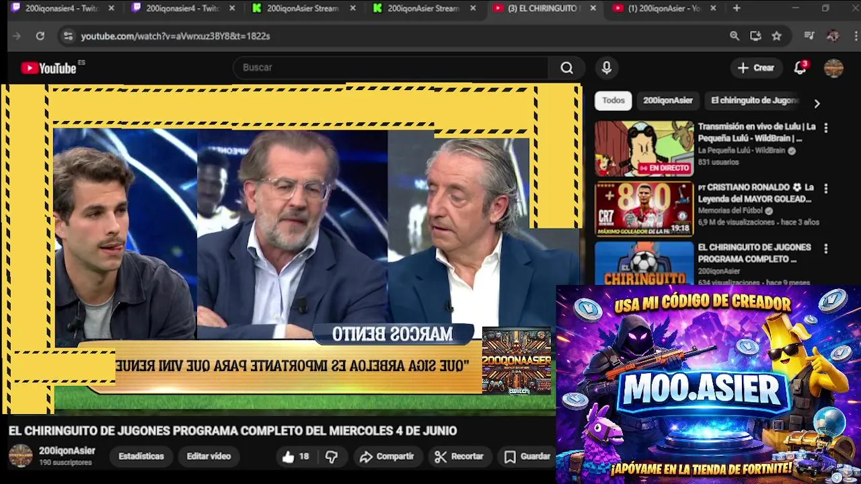861x484 pixels.
Task: Click the Compartir button
Action: [387, 456]
